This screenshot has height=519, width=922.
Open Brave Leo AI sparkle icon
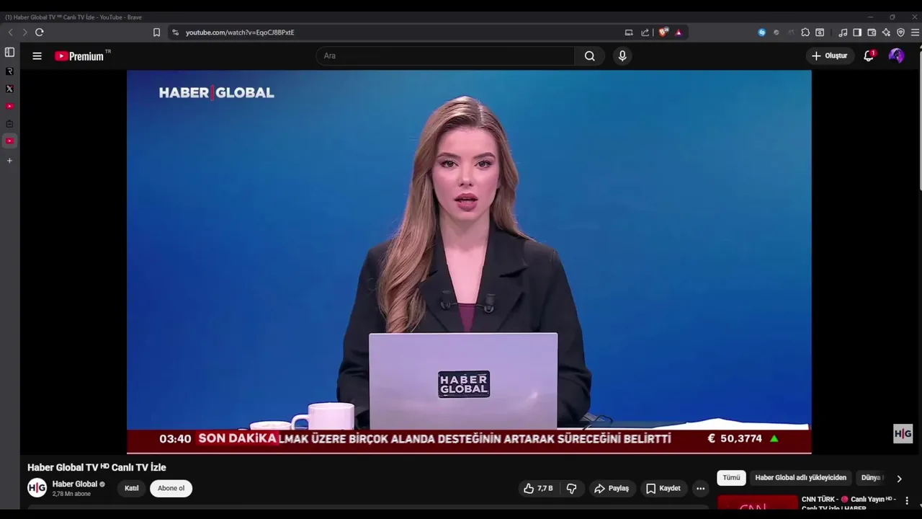(886, 32)
